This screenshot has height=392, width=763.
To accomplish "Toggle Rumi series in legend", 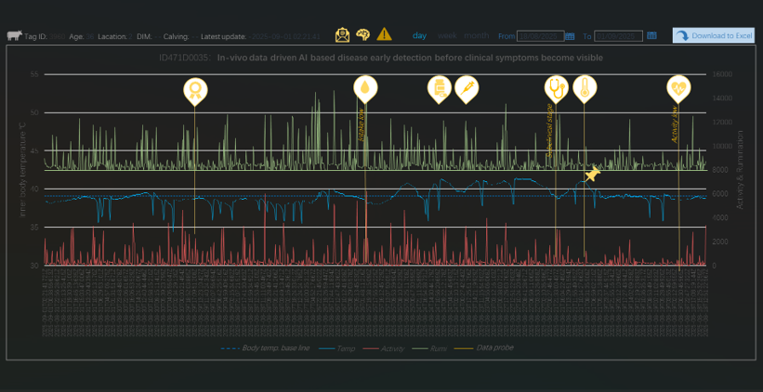I will click(439, 347).
